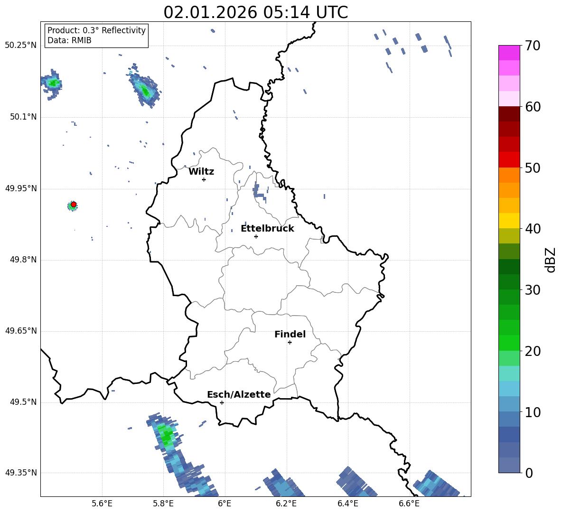Screen dimensions: 562x513
Task: Click the colorbar tick value 30
Action: coord(533,290)
